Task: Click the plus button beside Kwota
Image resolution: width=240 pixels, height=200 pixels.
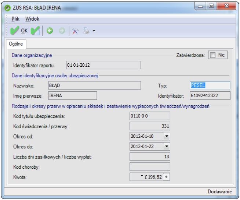Action: [x=166, y=177]
